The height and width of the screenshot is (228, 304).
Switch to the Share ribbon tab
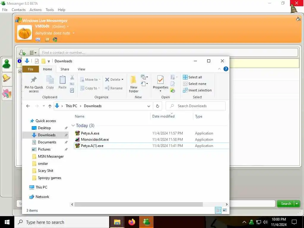click(x=65, y=69)
